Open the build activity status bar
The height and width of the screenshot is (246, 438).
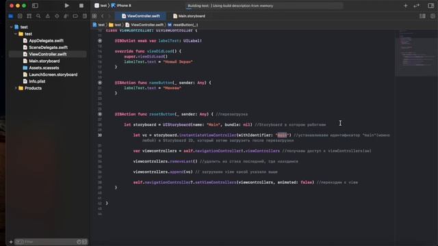pos(264,5)
